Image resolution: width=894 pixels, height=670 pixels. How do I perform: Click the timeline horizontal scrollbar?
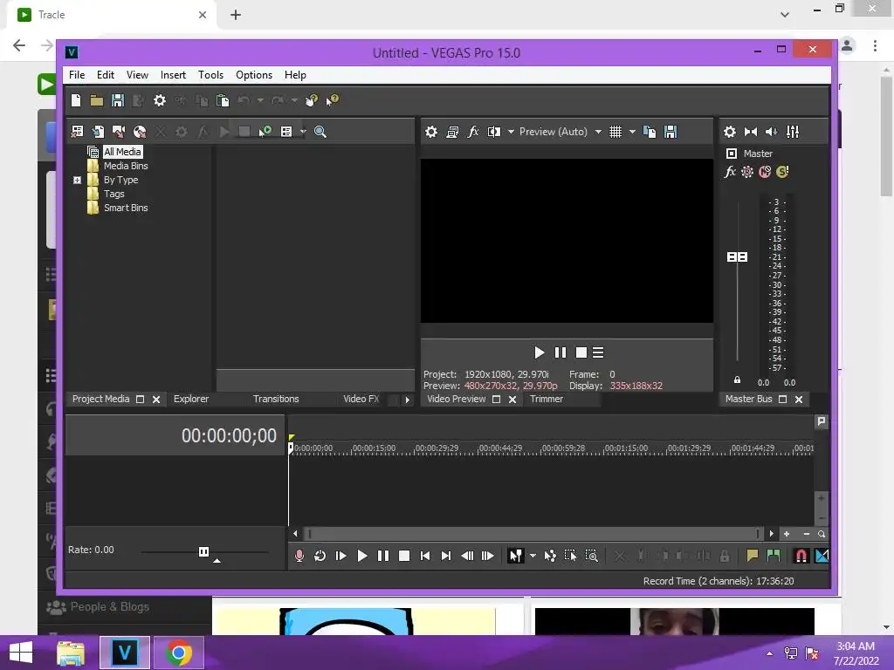tap(533, 534)
